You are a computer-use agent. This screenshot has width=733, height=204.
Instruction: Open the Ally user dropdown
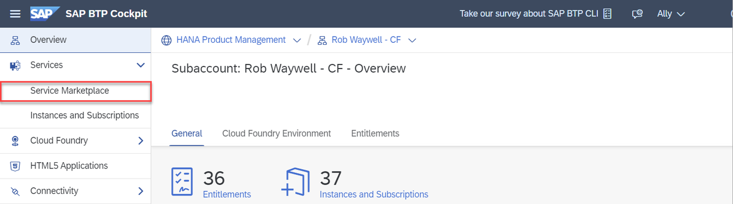[671, 14]
